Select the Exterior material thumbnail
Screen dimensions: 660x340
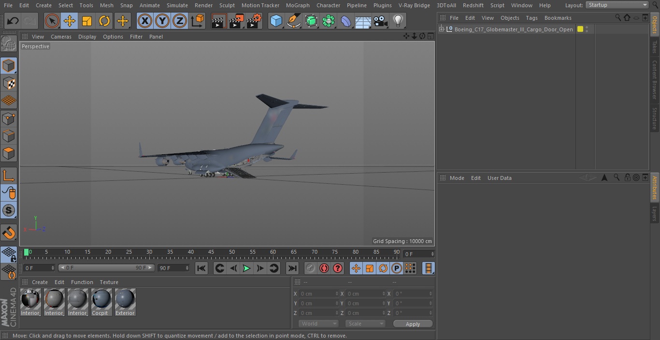click(x=125, y=302)
